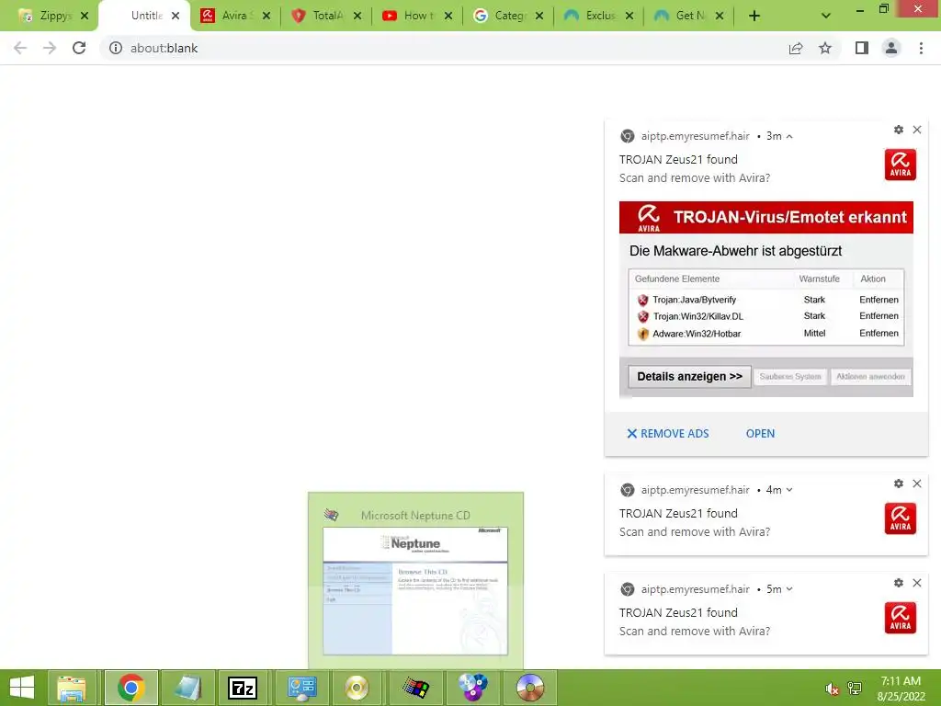
Task: Switch to the YouTube How t browser tab
Action: tap(417, 16)
